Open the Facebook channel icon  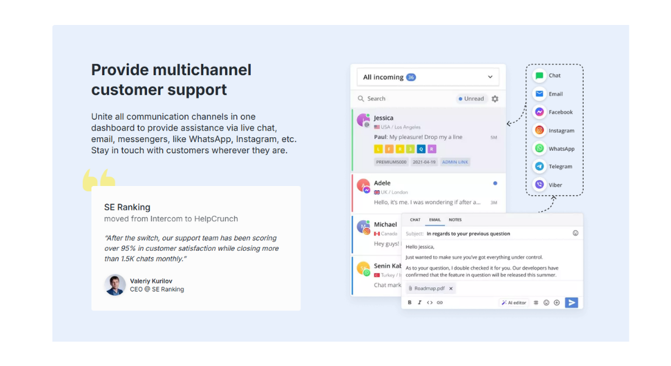[x=540, y=112]
